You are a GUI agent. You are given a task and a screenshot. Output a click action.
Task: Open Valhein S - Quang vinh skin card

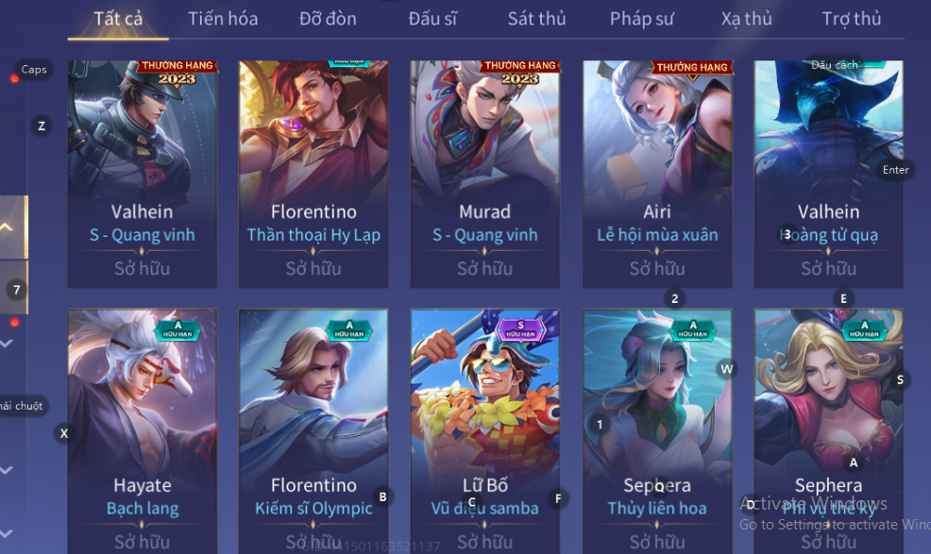pyautogui.click(x=142, y=174)
